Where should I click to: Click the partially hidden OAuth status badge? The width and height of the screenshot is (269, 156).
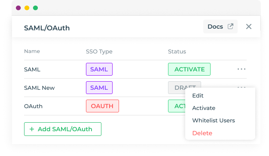point(177,106)
